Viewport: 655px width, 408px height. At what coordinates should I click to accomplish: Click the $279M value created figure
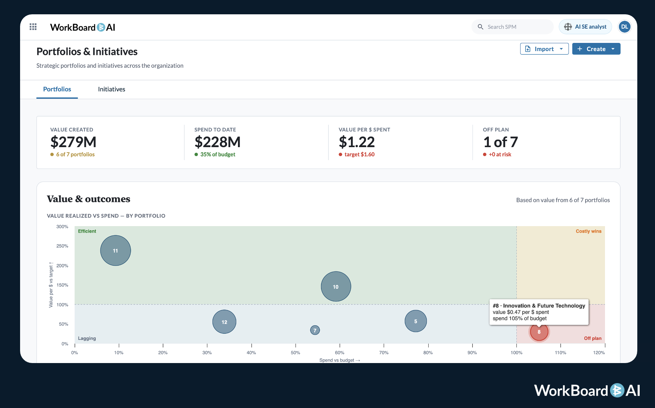(x=73, y=142)
